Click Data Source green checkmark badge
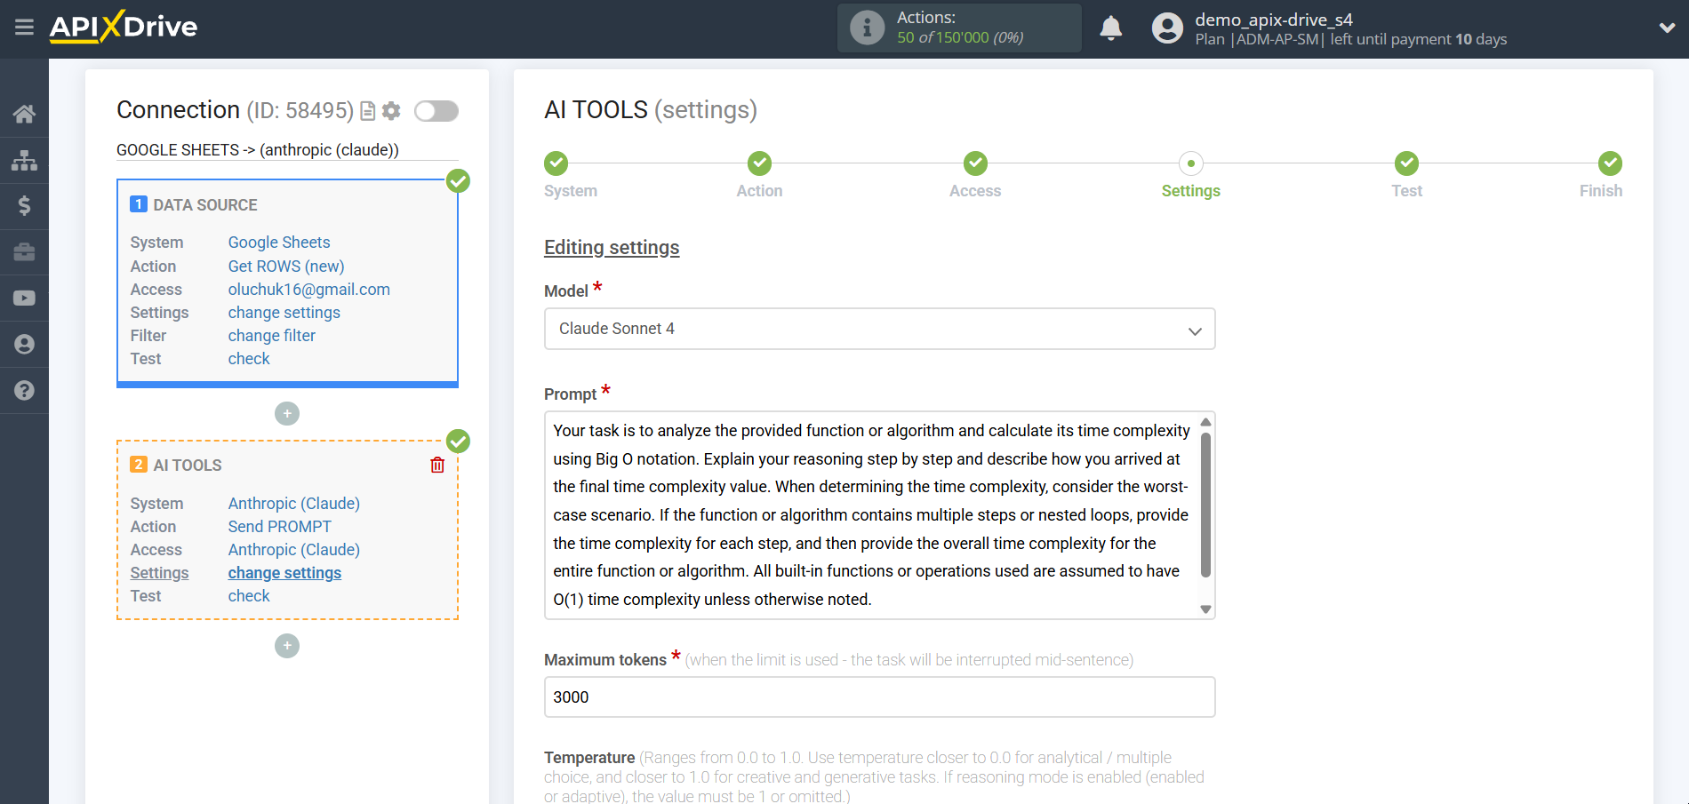The width and height of the screenshot is (1689, 804). tap(458, 181)
